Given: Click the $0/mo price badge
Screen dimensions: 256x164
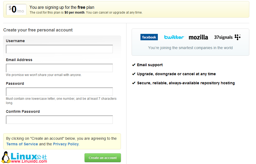Looking at the screenshot, I should point(16,10).
